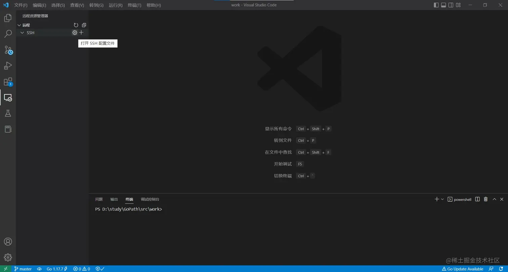Create a new terminal with plus icon
Screen dimensions: 508x272
(x=437, y=199)
